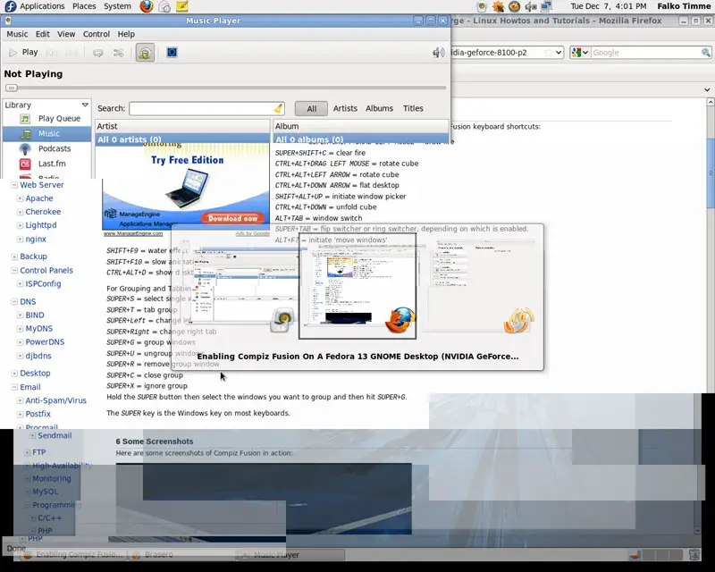
Task: Filter search by All
Action: coord(311,108)
